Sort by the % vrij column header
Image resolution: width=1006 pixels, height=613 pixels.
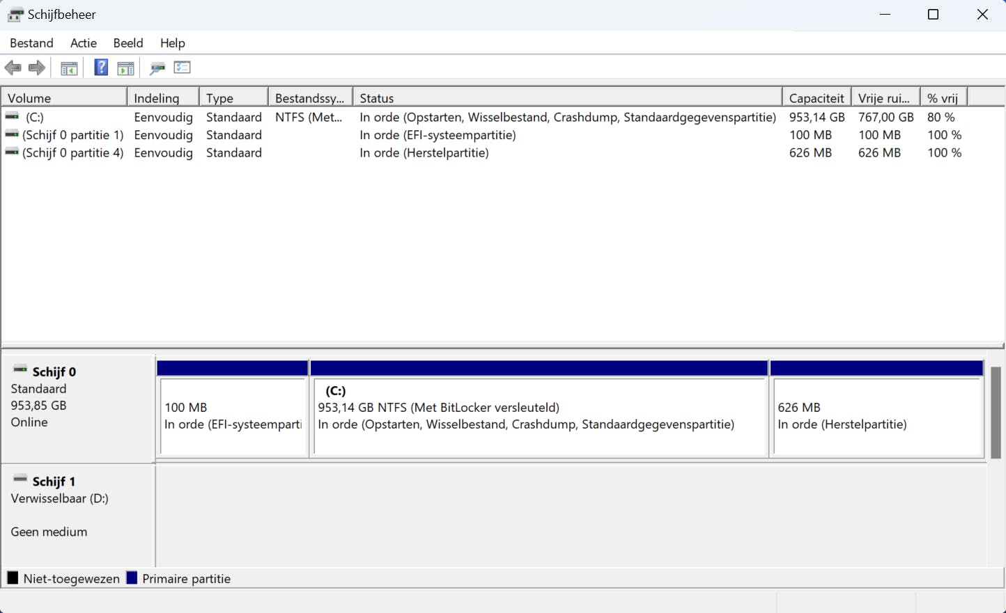(944, 98)
